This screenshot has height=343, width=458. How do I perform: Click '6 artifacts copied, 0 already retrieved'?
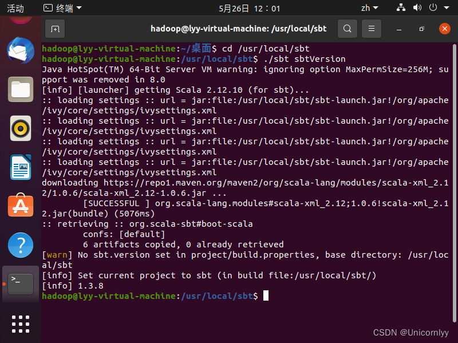tap(183, 245)
